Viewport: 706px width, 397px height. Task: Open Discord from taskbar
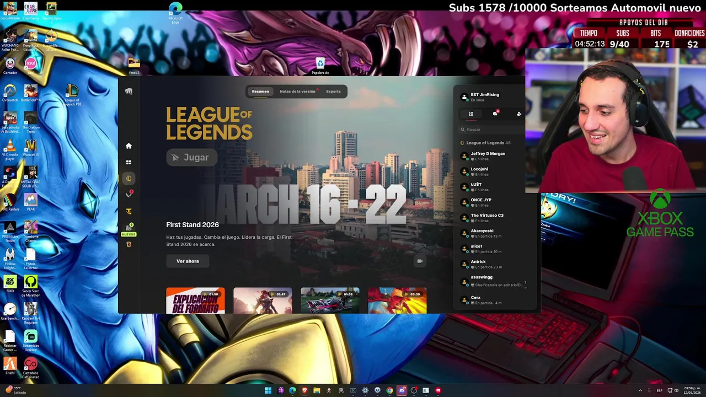click(402, 390)
